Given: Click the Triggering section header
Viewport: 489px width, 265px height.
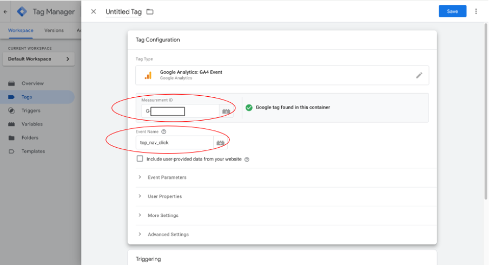Looking at the screenshot, I should 148,259.
